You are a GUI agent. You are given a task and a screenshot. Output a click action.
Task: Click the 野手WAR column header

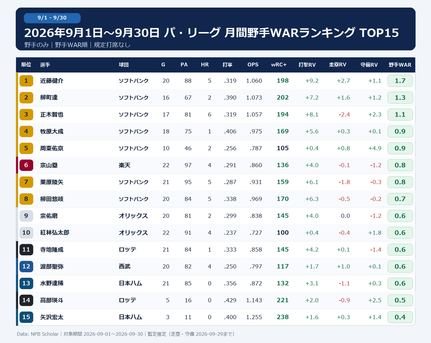(x=400, y=65)
